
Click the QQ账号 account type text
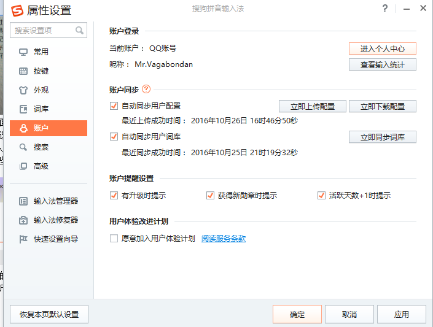163,48
